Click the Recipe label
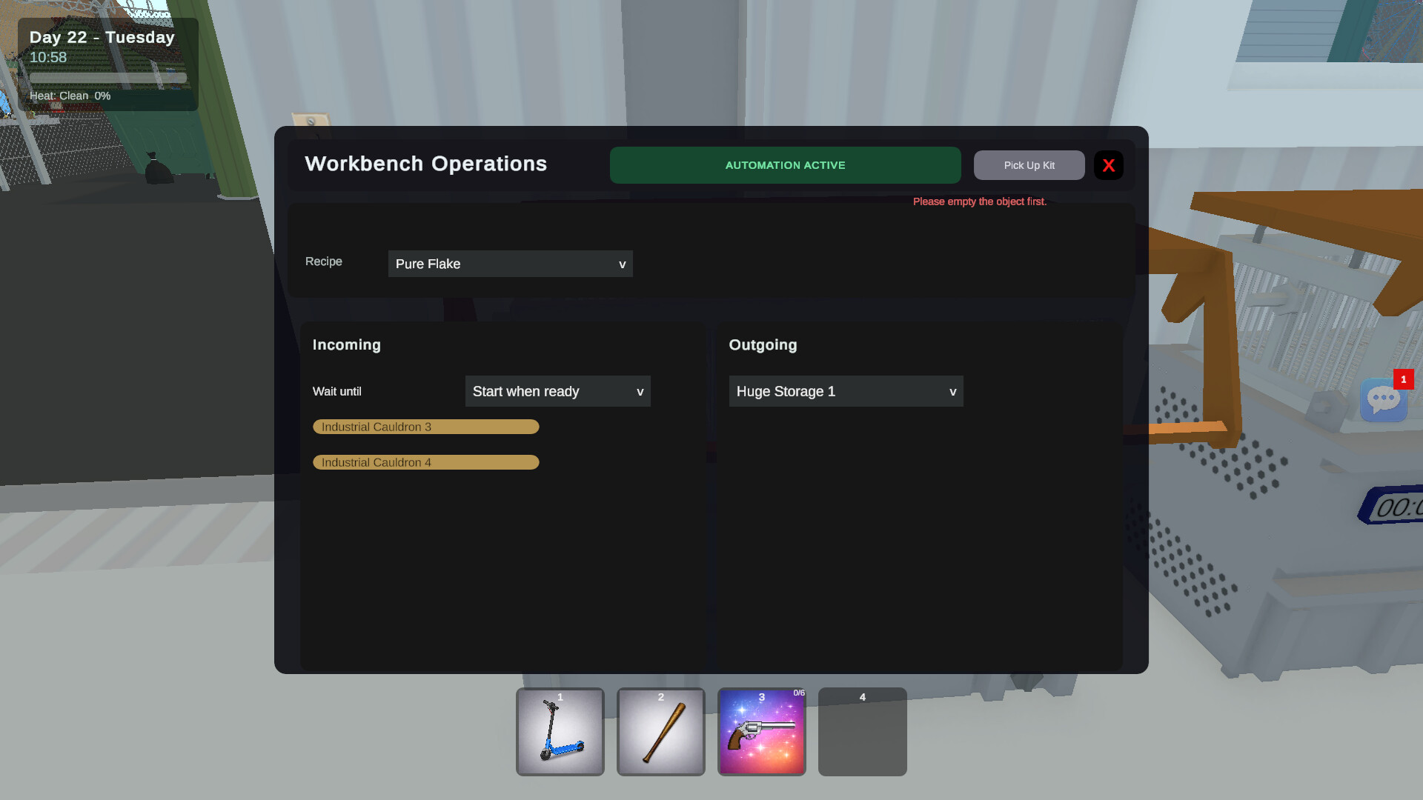The height and width of the screenshot is (800, 1423). [324, 261]
